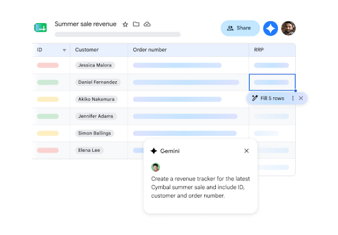Open the Gemini sparkle button in header

coord(271,28)
